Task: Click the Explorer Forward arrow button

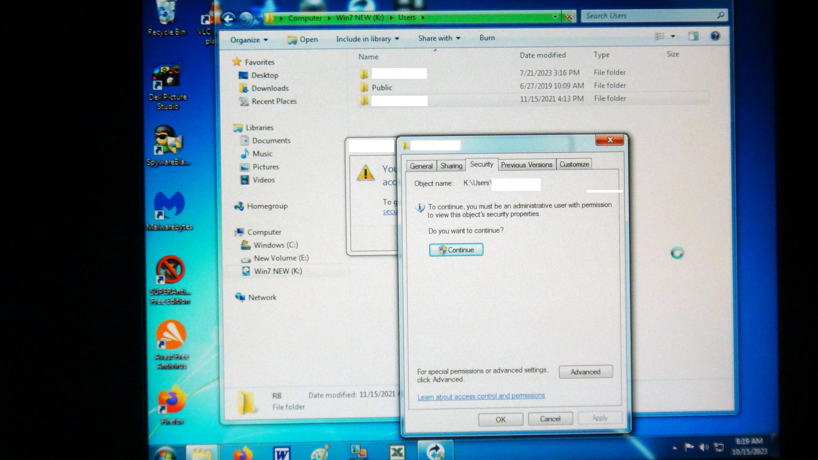Action: coord(246,19)
